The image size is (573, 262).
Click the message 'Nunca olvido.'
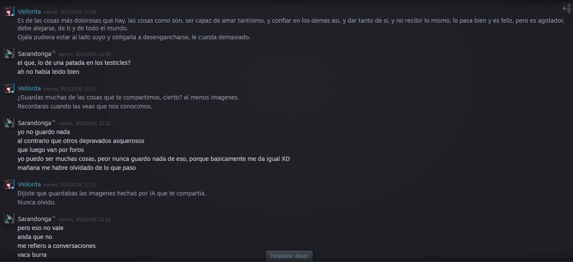(x=36, y=202)
